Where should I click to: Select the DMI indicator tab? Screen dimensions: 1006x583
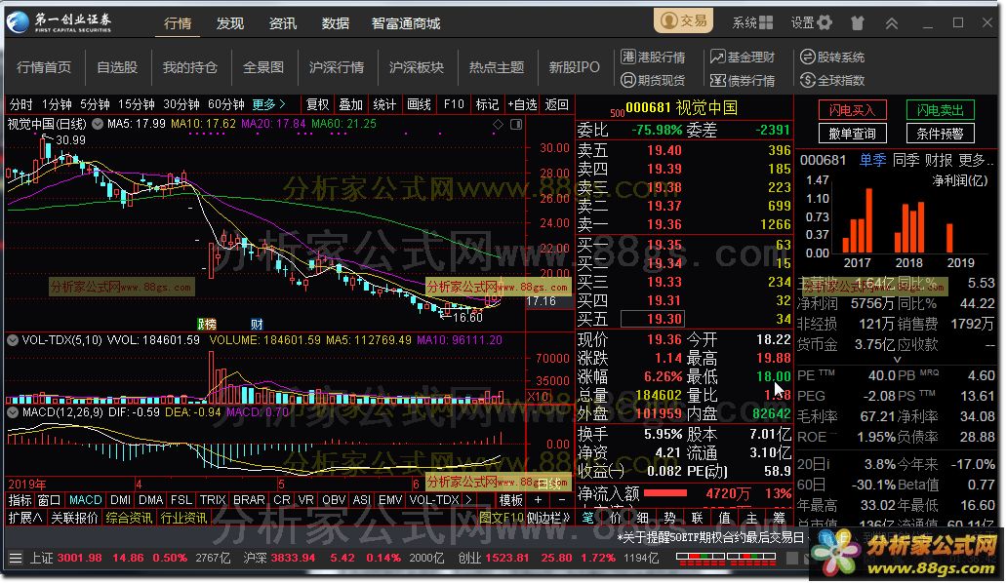[x=120, y=500]
